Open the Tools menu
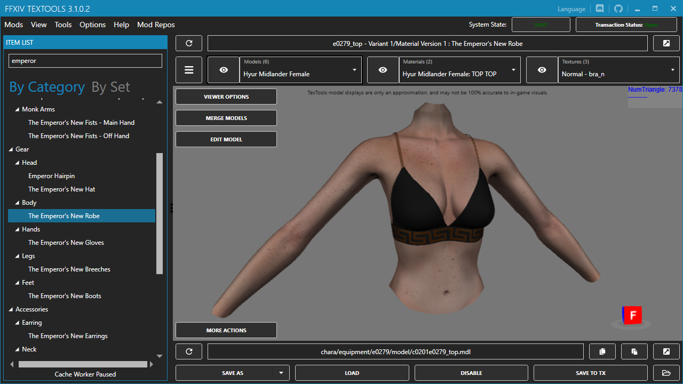683x384 pixels. coord(63,25)
